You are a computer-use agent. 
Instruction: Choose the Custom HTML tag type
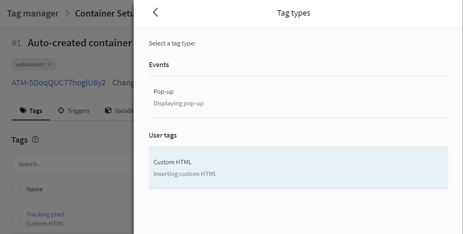click(x=298, y=168)
